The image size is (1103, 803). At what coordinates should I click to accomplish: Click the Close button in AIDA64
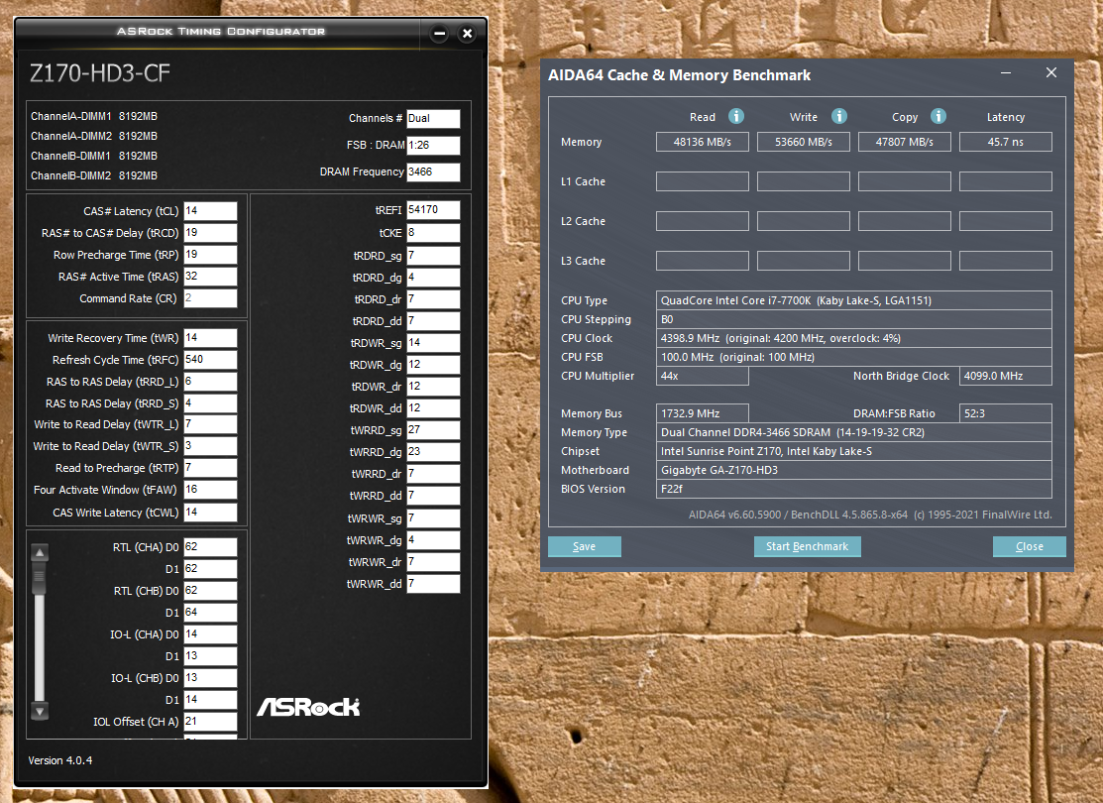1029,547
